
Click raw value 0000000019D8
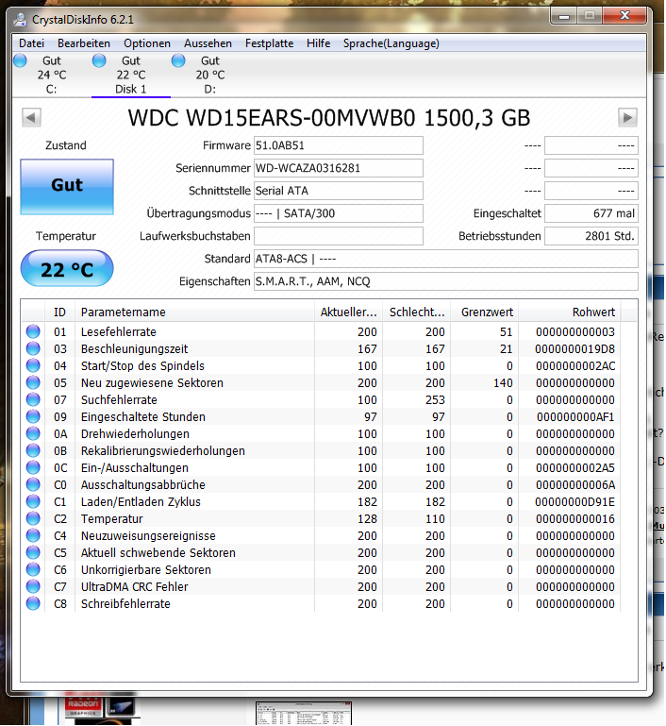click(574, 349)
